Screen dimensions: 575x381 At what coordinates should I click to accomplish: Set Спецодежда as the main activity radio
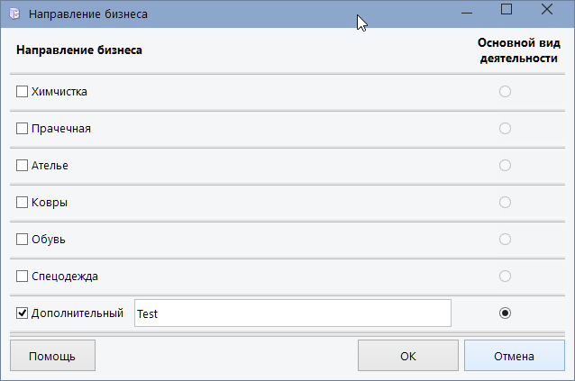tap(505, 276)
